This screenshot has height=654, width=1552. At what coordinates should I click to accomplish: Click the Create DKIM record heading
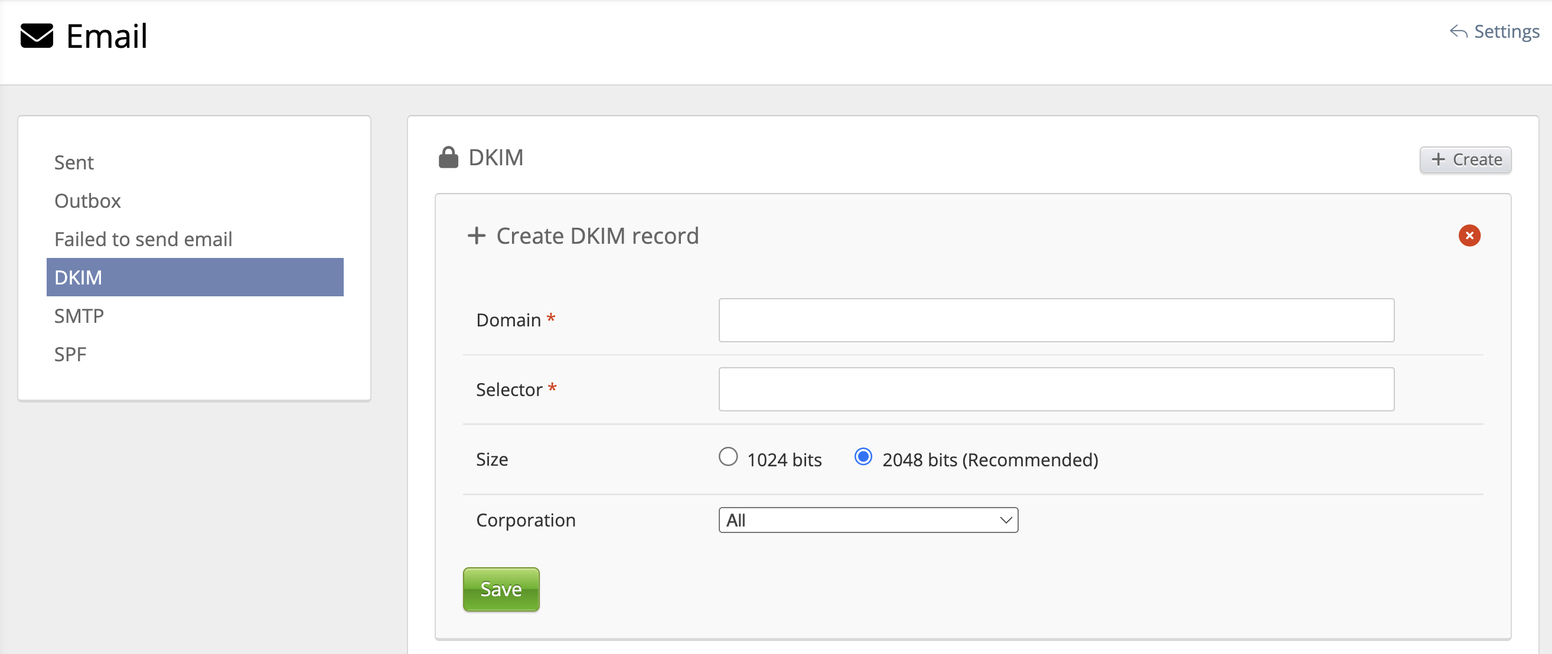point(597,236)
